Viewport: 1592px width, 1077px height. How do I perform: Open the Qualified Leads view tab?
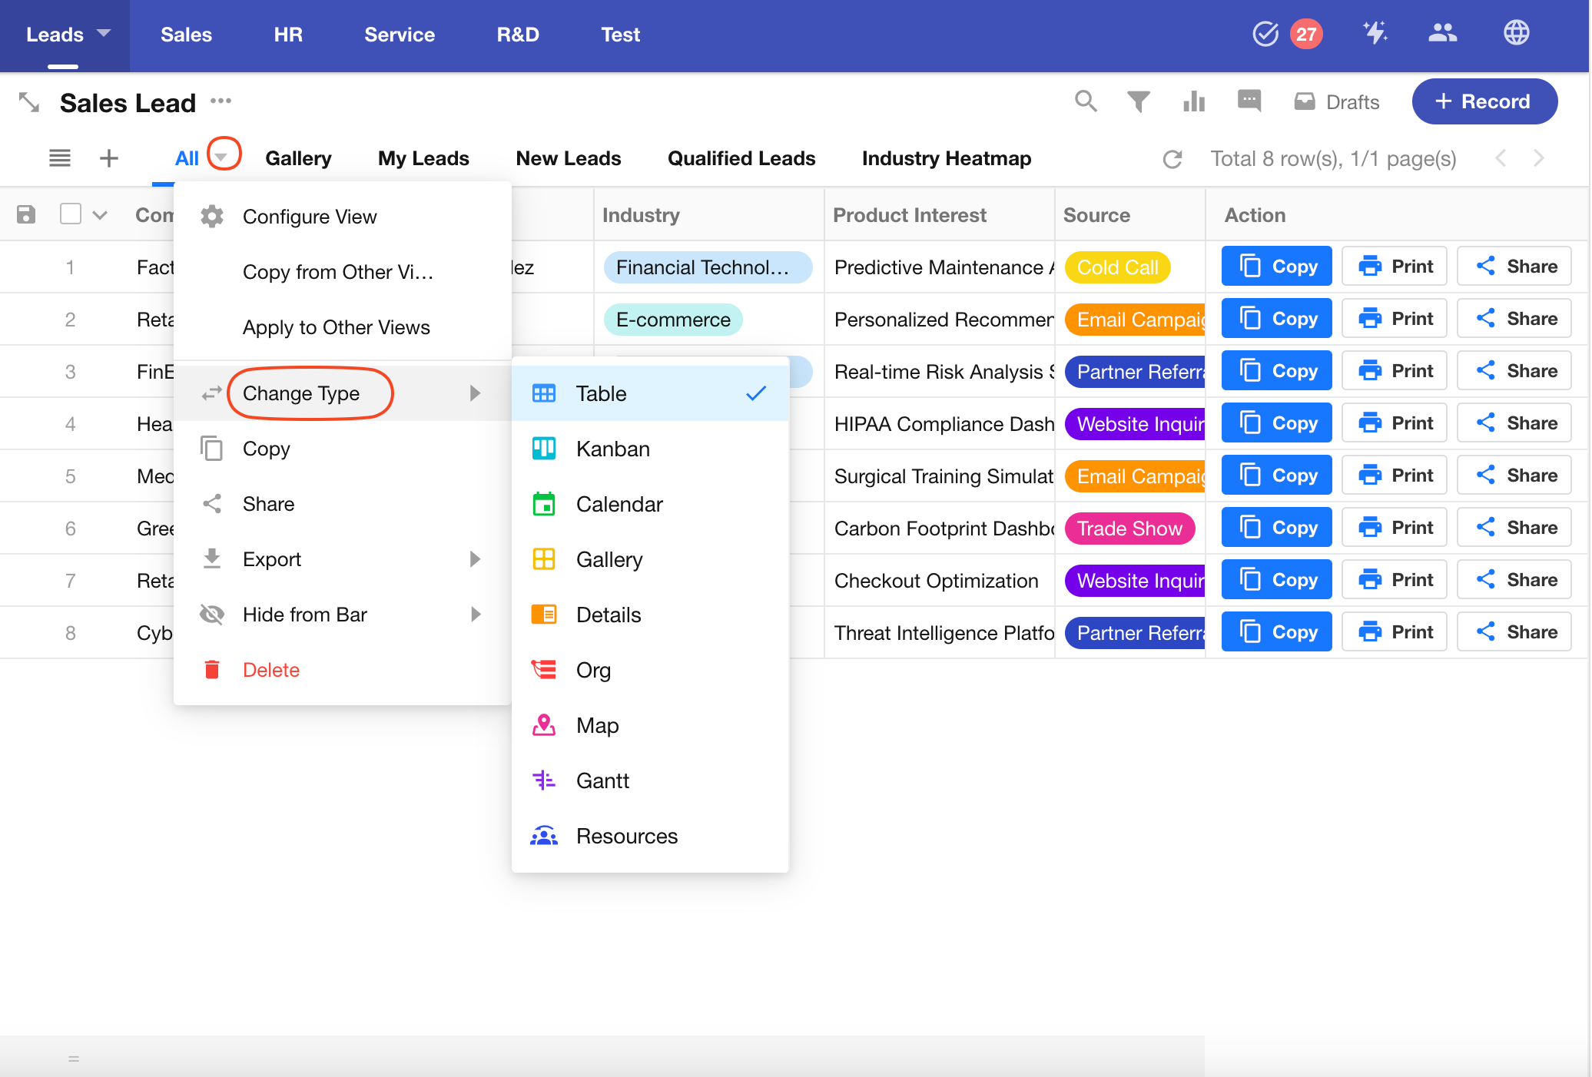(x=741, y=158)
